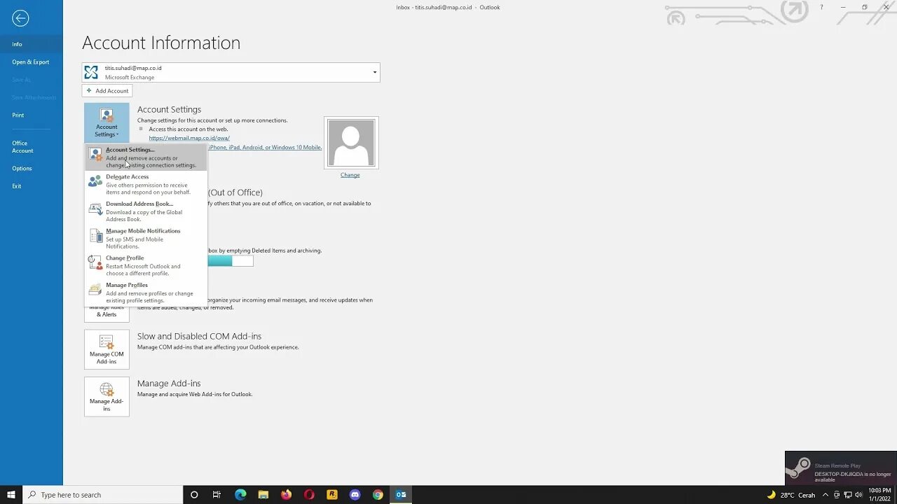Launch Microsoft Edge from taskbar

240,495
